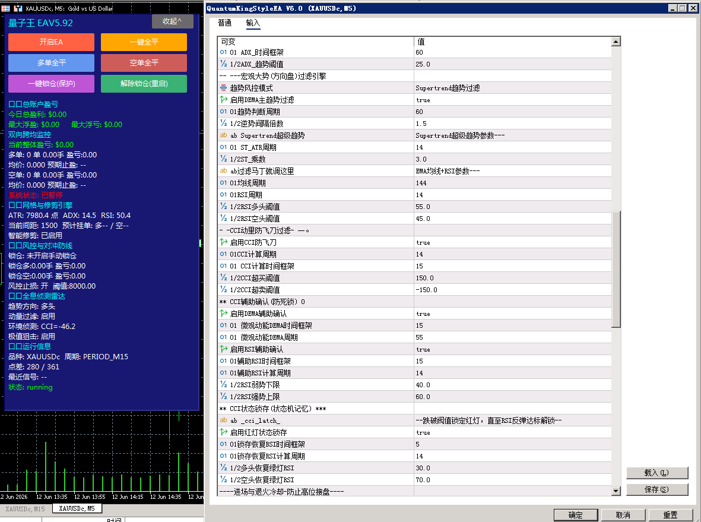Click the boolean icon of 启用DEMA辅助确认 row
Viewport: 701px width, 522px height.
point(224,313)
